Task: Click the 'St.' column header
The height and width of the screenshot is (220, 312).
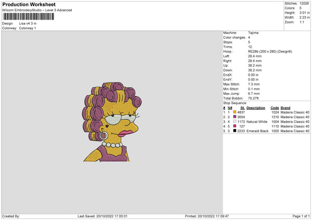Action: pos(242,108)
